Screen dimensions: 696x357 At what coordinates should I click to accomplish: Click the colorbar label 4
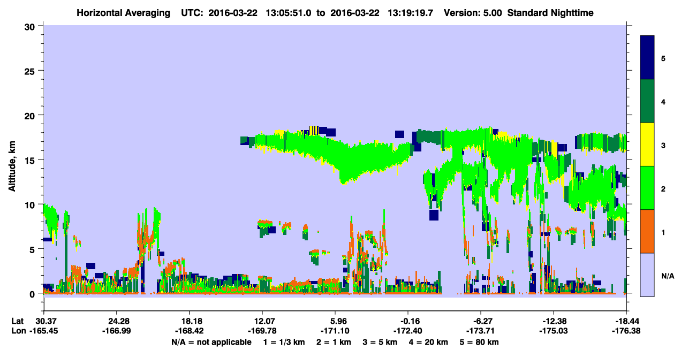point(663,101)
